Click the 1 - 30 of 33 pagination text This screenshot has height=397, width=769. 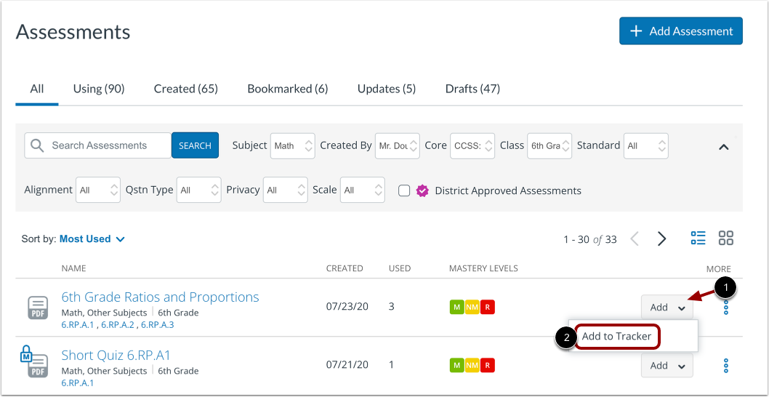click(x=590, y=239)
